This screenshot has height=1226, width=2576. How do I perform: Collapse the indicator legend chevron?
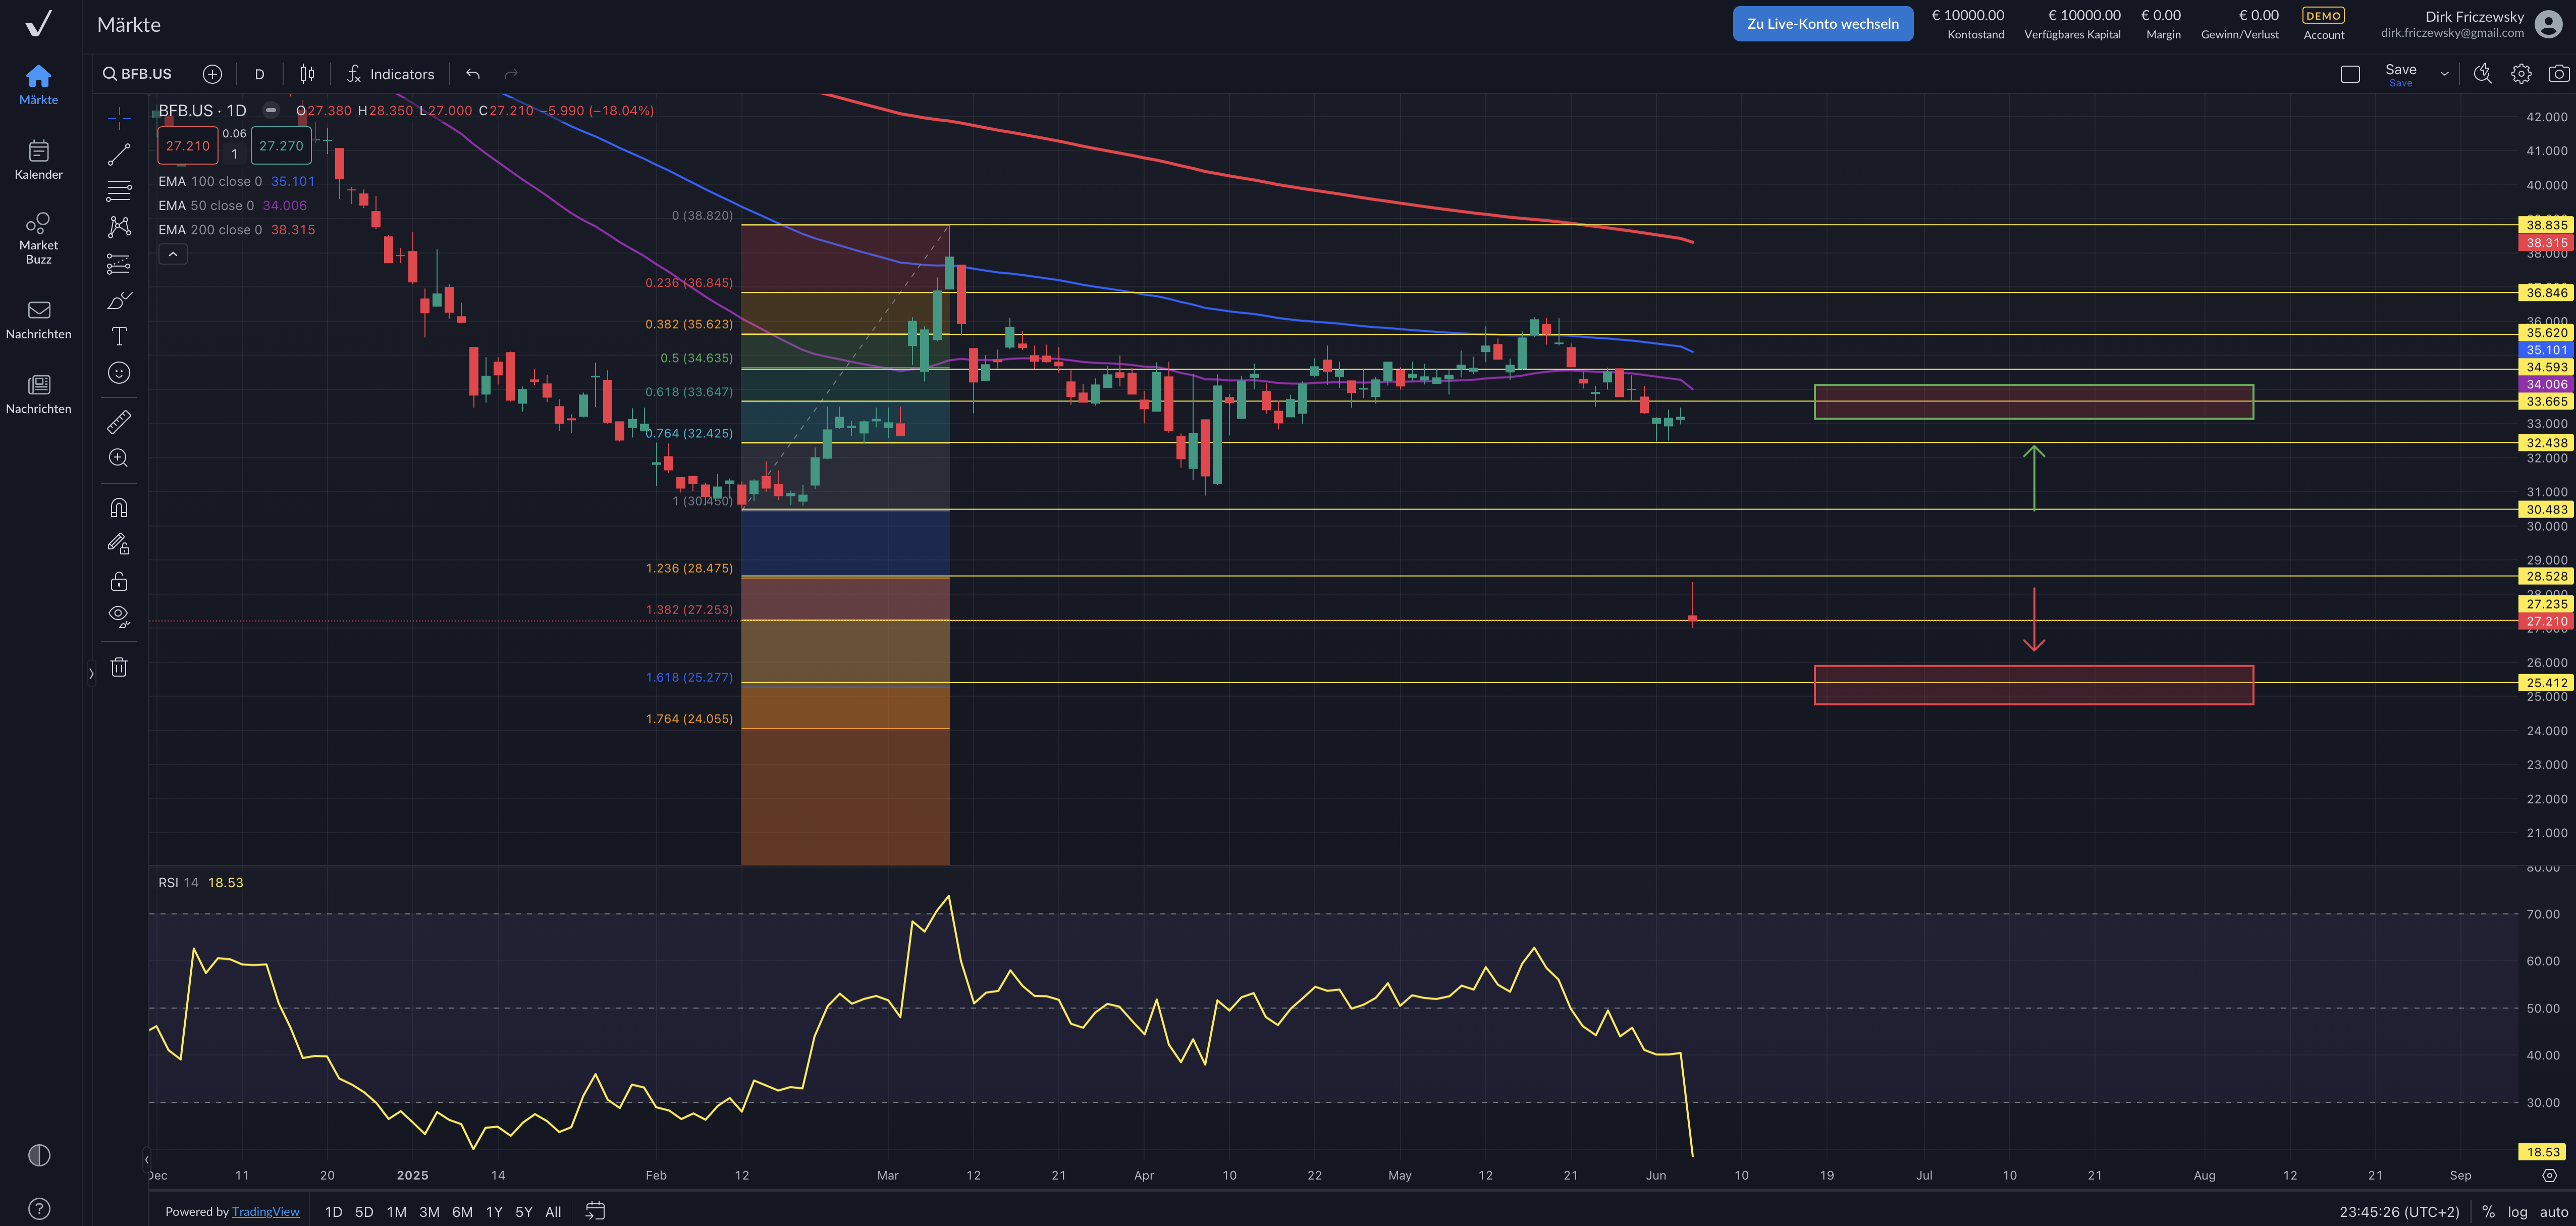(172, 254)
